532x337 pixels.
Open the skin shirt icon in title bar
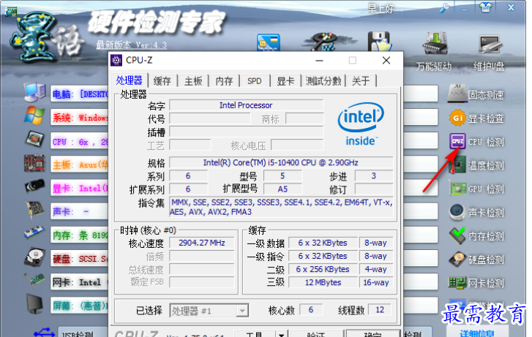tap(485, 7)
